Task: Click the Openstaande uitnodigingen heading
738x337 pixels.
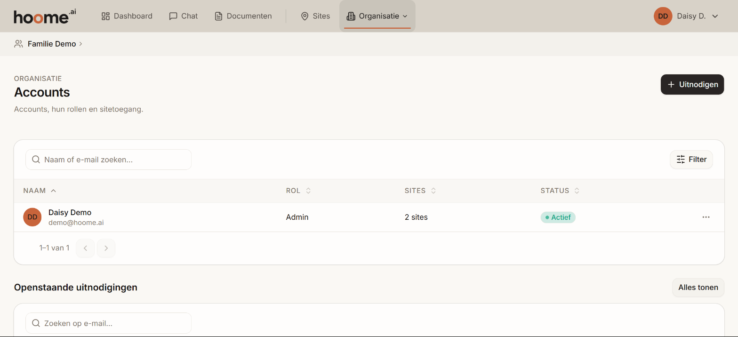Action: [76, 287]
